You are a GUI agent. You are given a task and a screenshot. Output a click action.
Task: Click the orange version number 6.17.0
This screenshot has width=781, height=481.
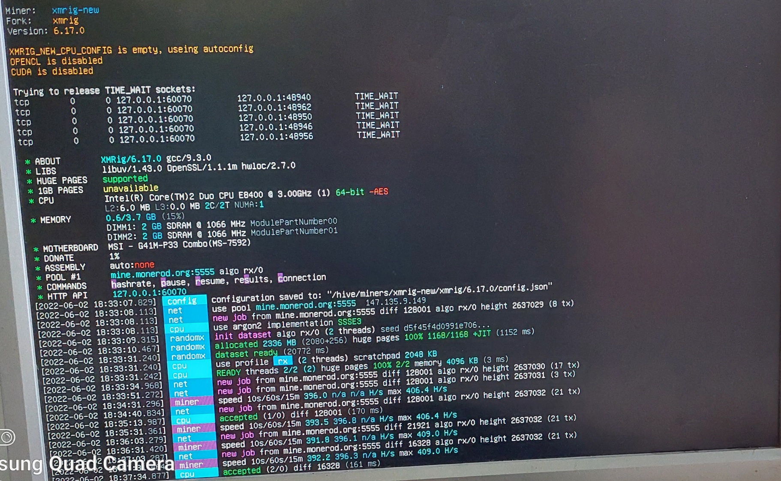click(69, 31)
